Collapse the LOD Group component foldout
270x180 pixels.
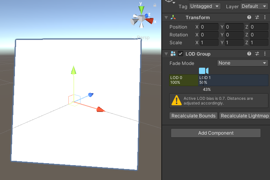pyautogui.click(x=166, y=54)
